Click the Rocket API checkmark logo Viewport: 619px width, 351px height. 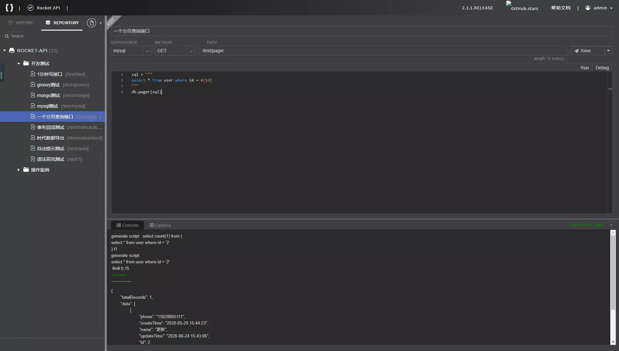click(30, 8)
